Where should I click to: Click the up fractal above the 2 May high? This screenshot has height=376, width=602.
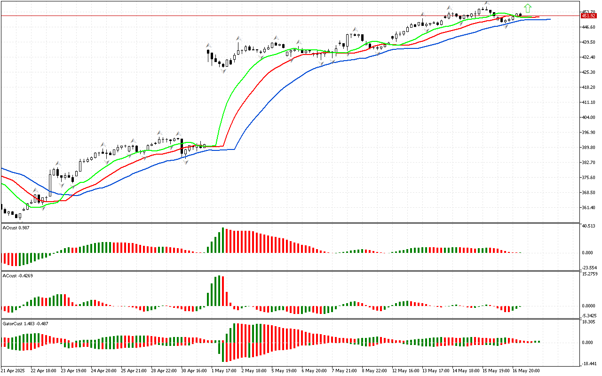click(239, 38)
